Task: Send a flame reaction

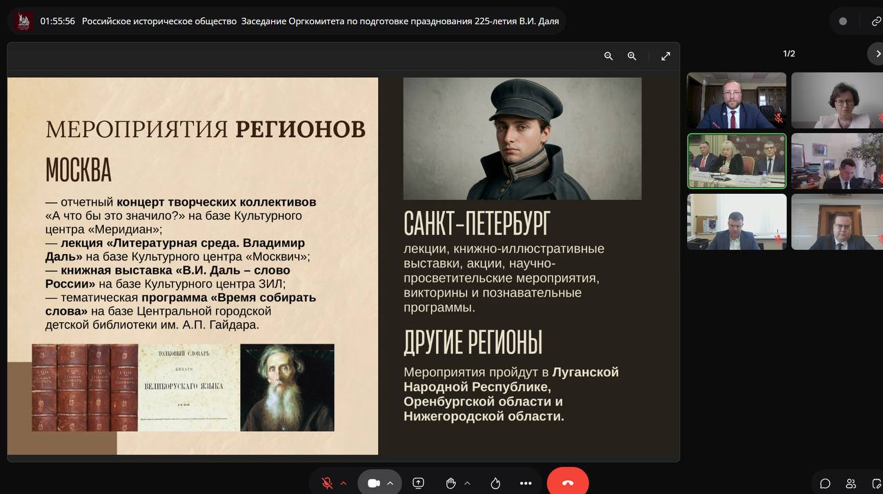Action: coord(495,483)
